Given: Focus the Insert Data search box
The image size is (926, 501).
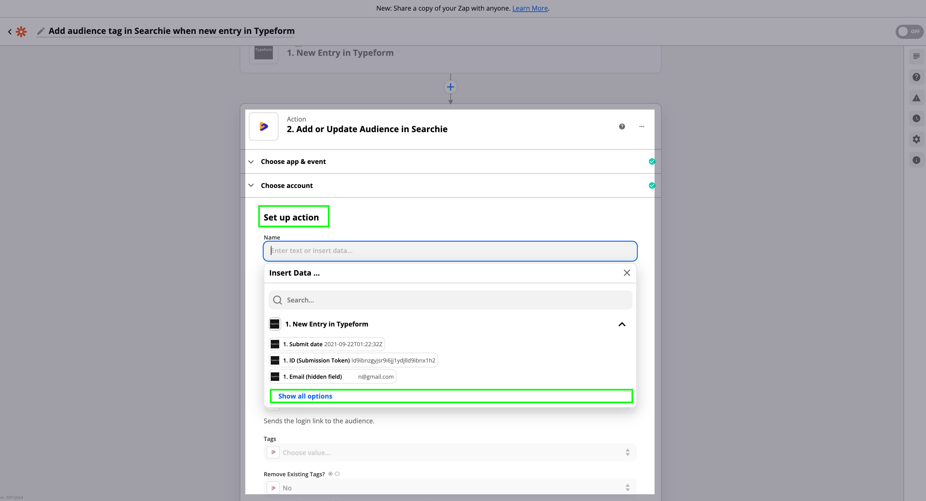Looking at the screenshot, I should click(x=450, y=300).
